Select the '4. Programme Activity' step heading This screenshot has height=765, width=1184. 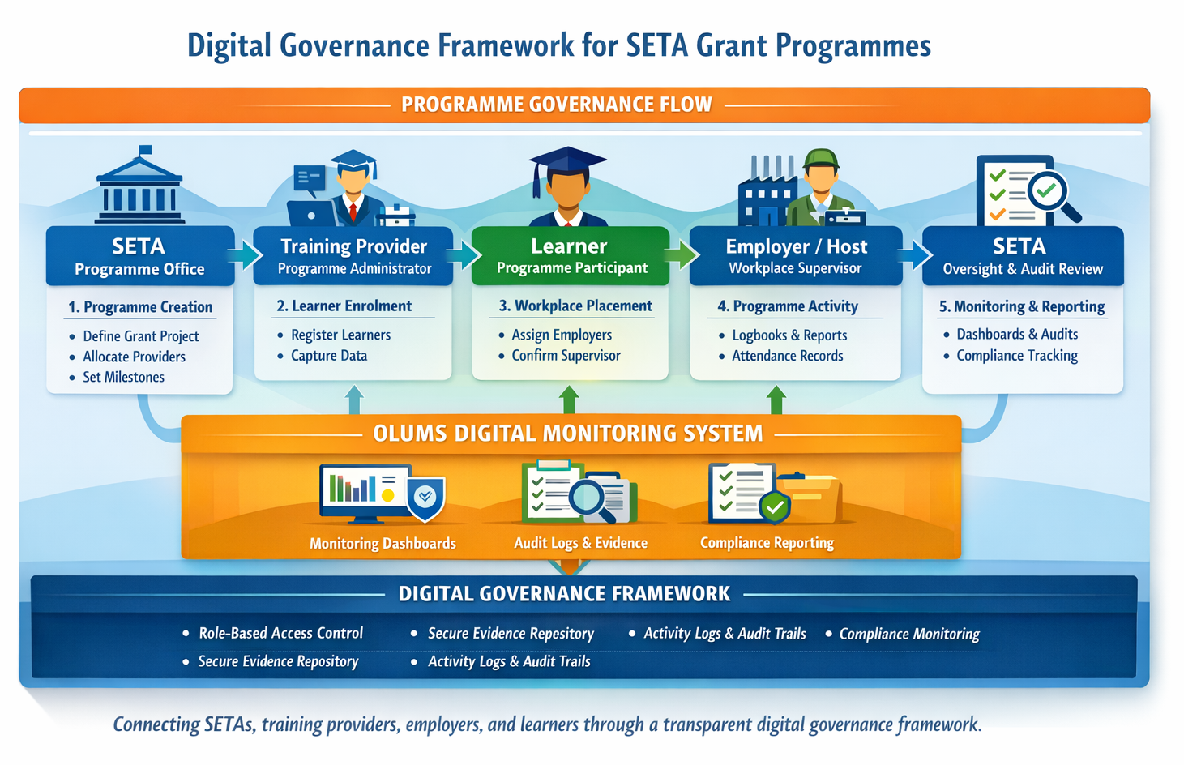tap(788, 306)
